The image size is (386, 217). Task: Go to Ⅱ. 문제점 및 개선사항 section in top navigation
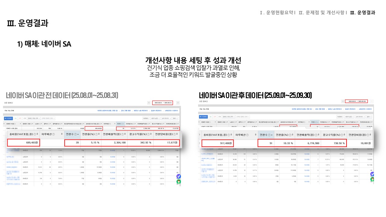coord(322,13)
